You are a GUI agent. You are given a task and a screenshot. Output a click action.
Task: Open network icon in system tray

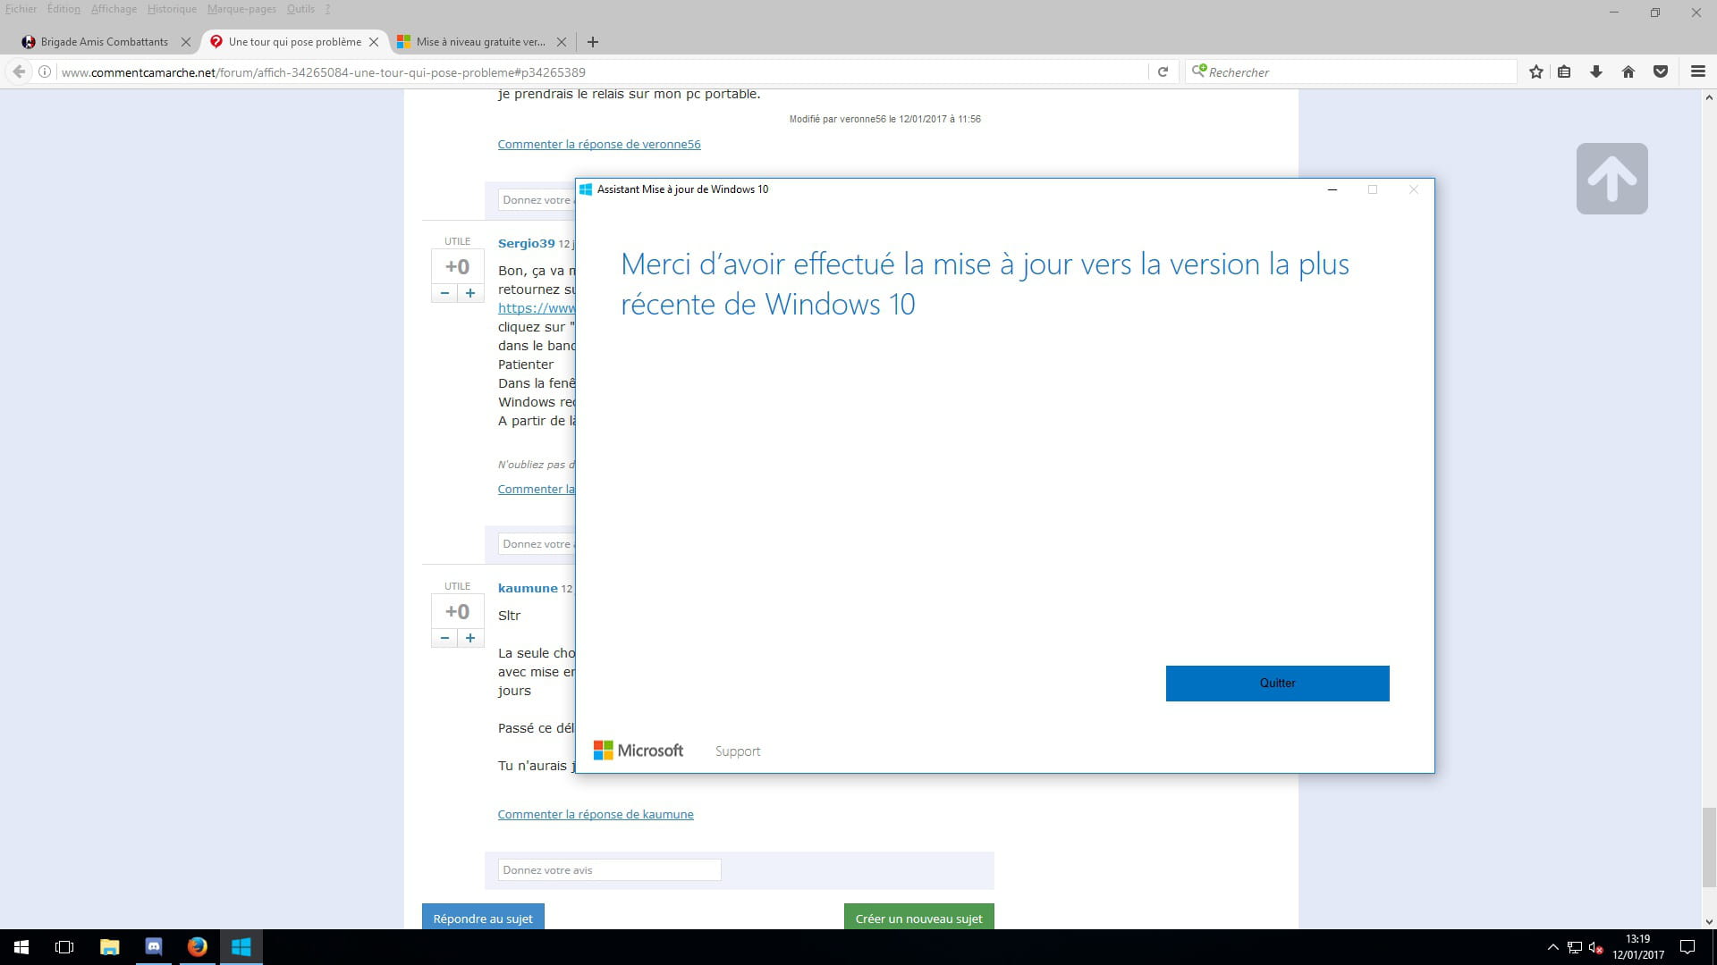coord(1575,947)
